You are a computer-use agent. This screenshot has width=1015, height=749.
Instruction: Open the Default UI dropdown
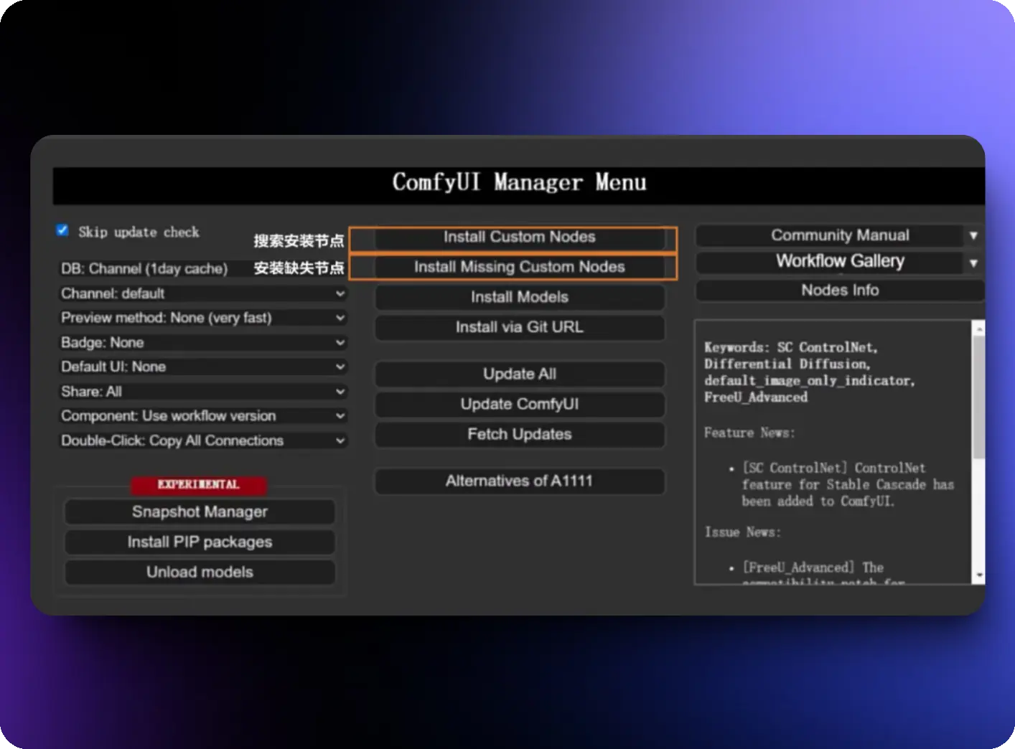tap(202, 367)
